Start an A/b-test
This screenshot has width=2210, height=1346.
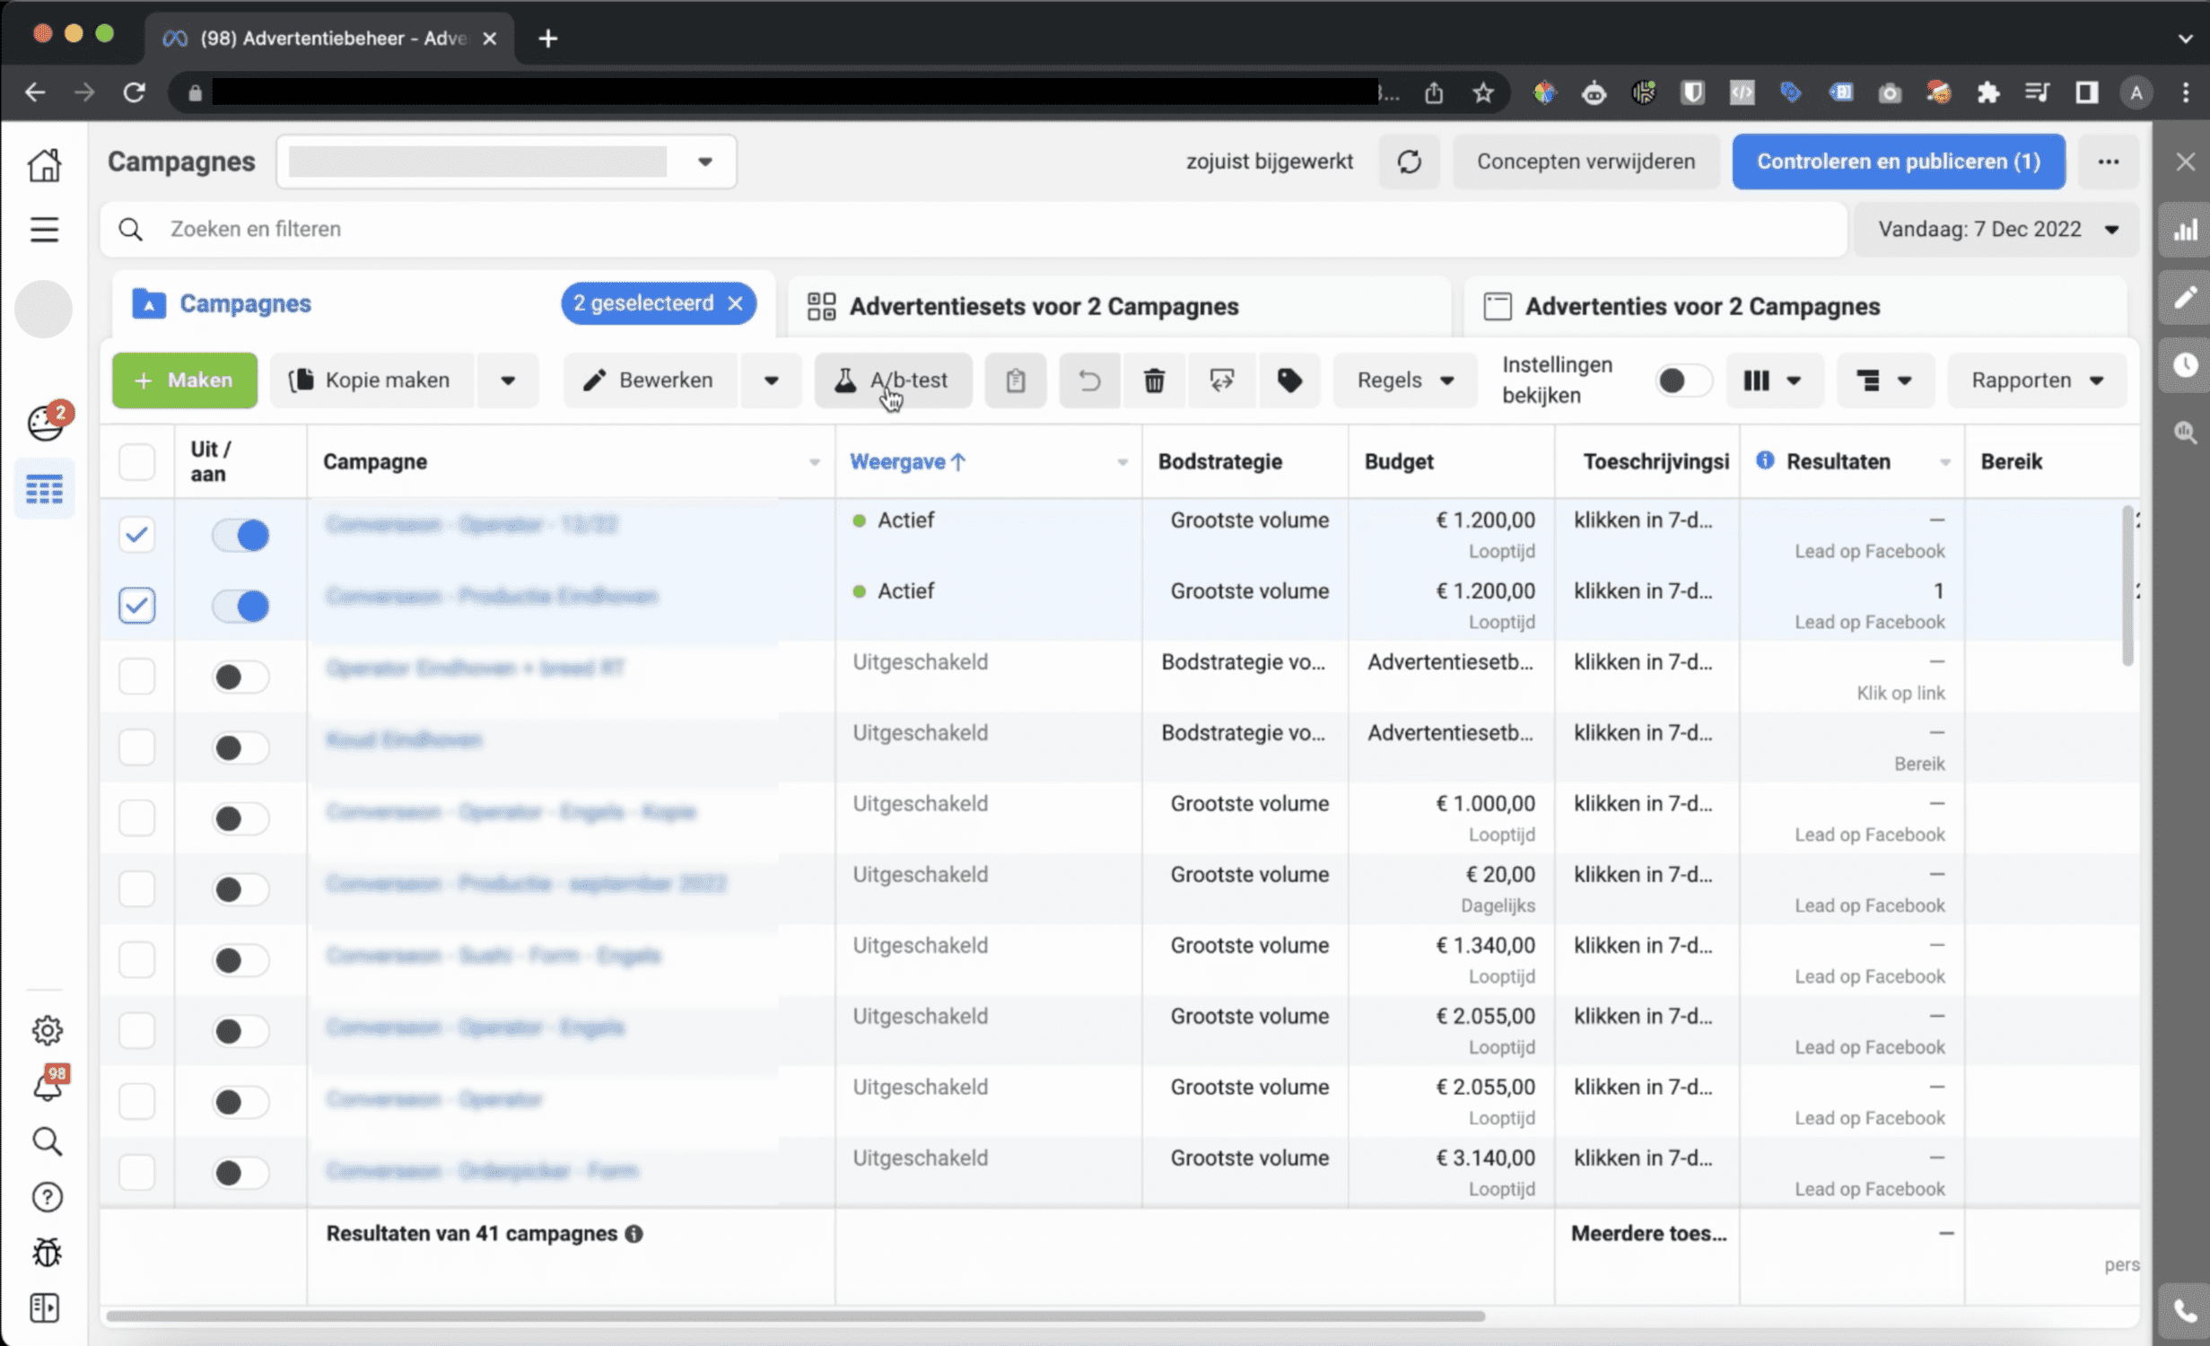pos(892,380)
